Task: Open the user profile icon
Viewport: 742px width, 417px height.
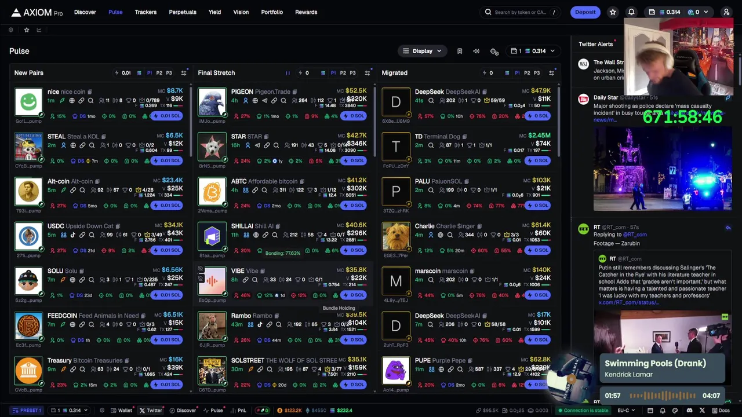Action: pos(726,12)
